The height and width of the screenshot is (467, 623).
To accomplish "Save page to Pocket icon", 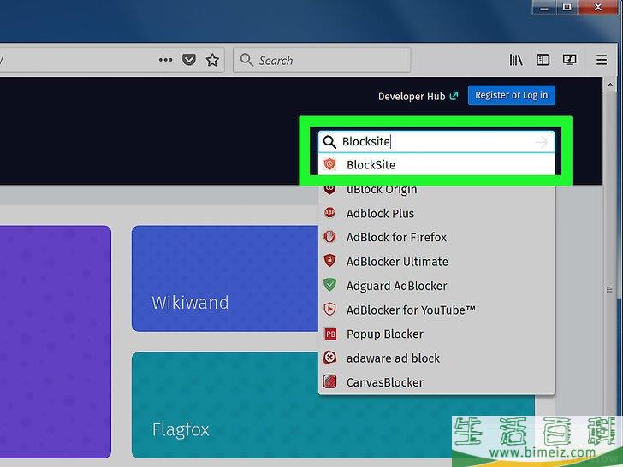I will [x=189, y=60].
